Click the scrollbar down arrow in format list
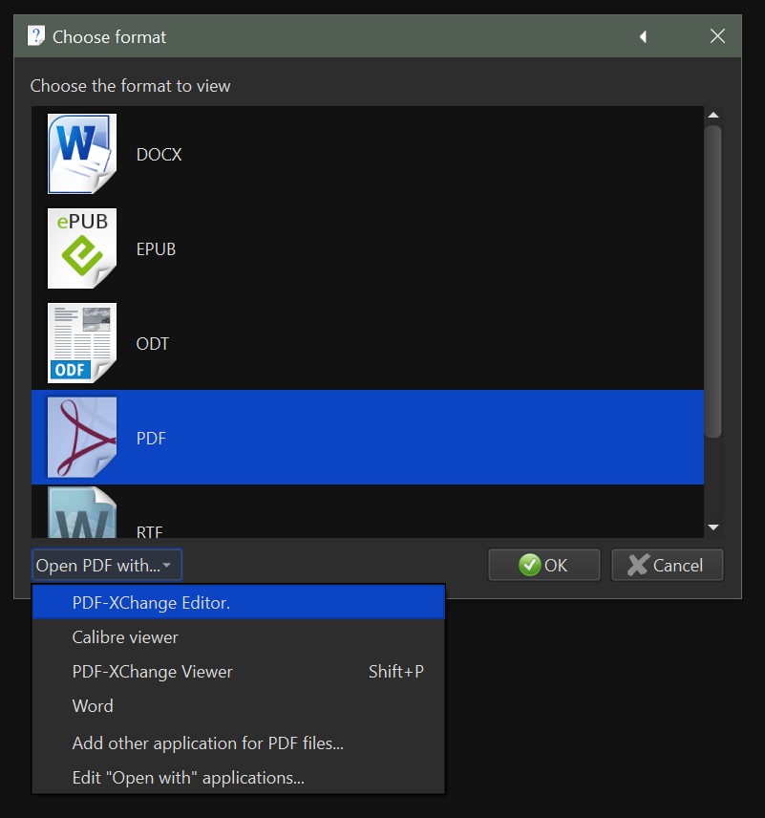Screen dimensions: 765x818 (x=713, y=527)
